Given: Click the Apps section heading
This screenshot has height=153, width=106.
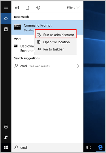Looking at the screenshot, I should [18, 39].
